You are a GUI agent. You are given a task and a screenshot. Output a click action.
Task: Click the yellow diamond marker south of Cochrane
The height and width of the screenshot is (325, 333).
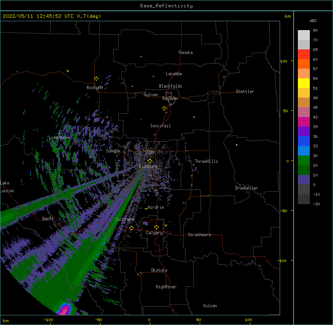coord(131,228)
